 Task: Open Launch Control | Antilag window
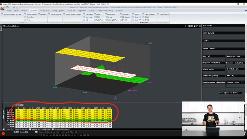coord(72,14)
